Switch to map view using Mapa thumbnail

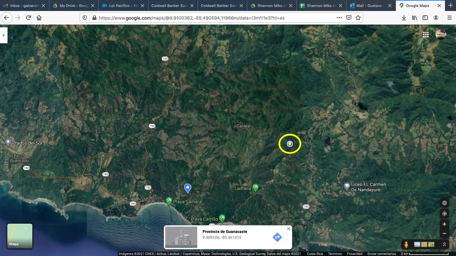tap(19, 236)
